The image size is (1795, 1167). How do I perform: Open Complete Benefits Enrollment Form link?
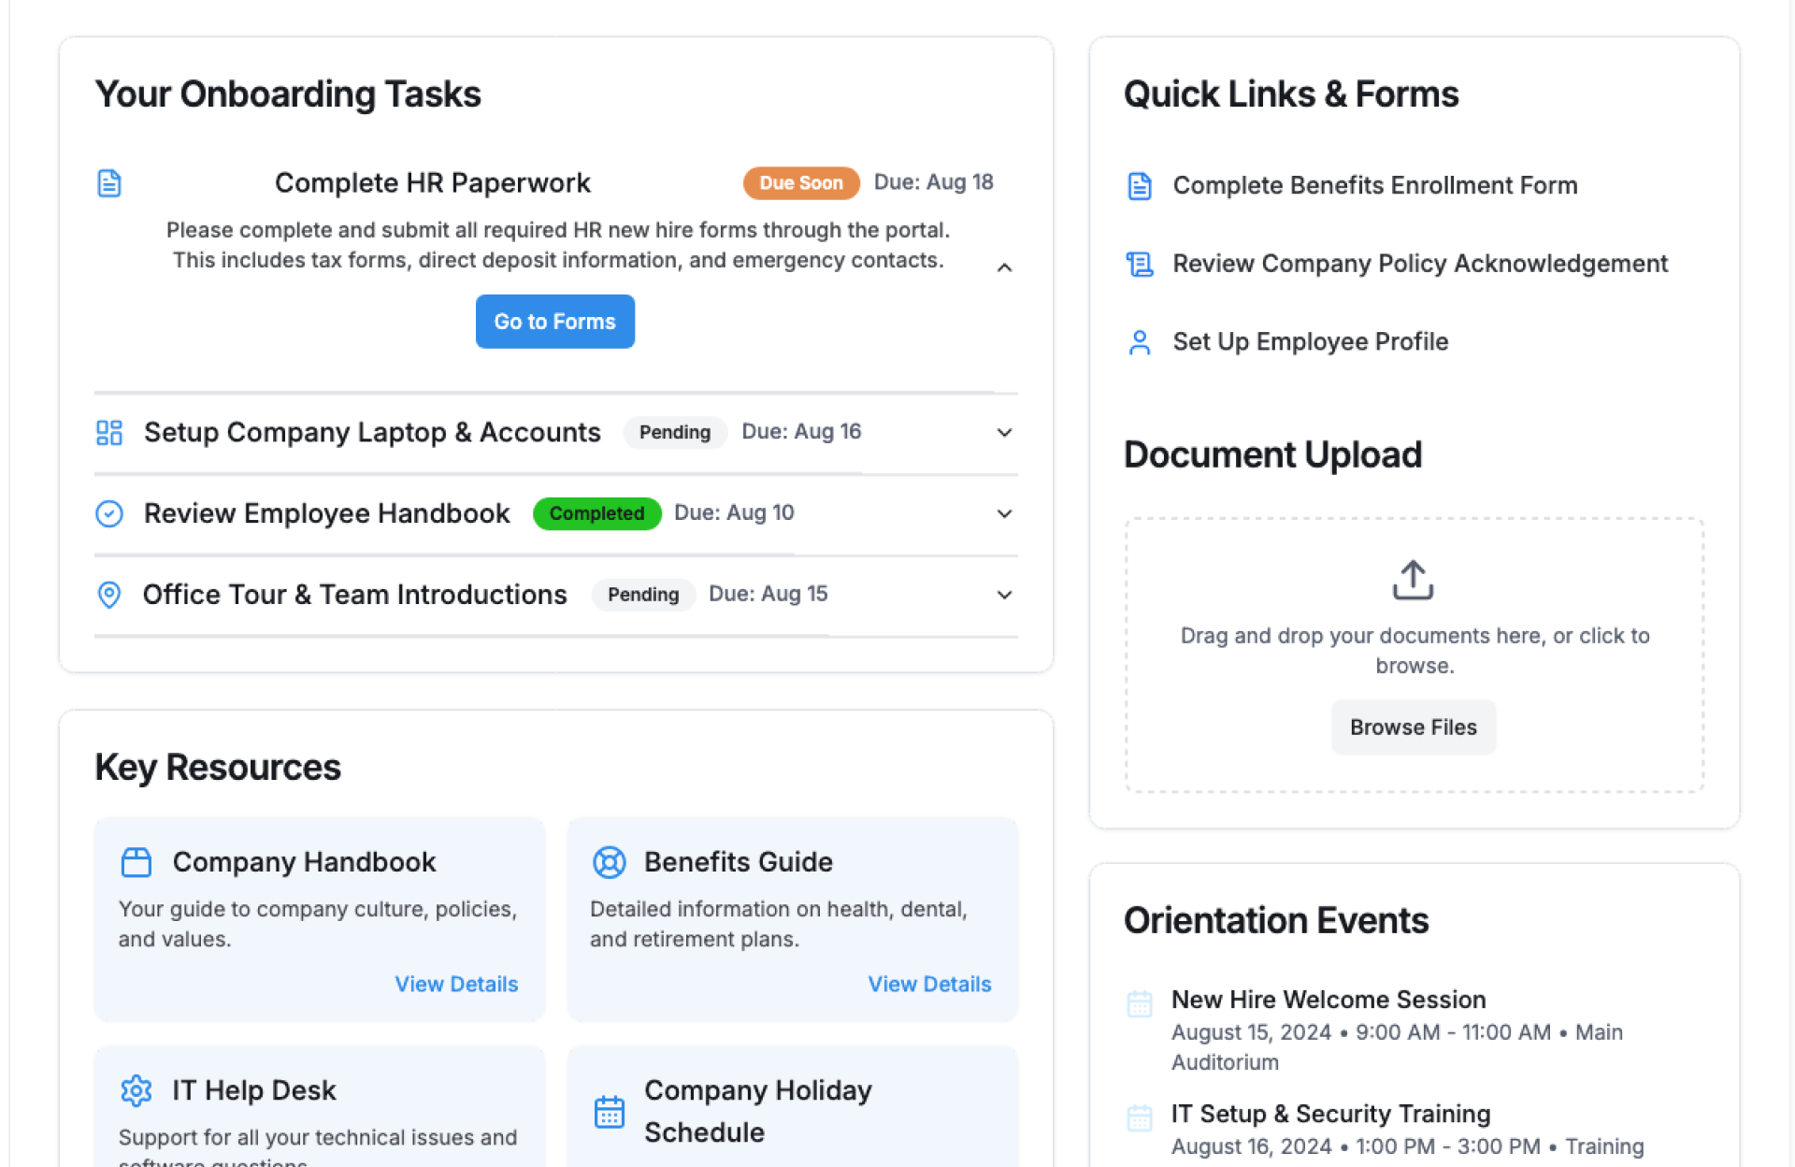click(1374, 185)
